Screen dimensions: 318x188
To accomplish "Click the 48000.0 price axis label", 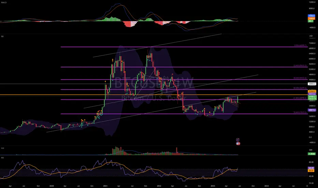I will [x=312, y=75].
